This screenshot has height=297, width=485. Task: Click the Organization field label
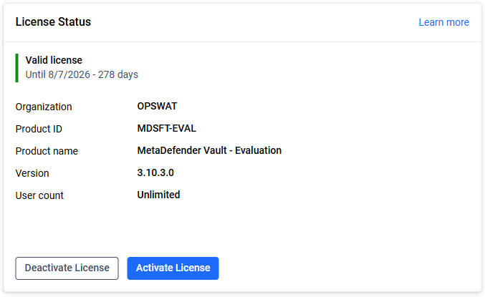click(44, 107)
